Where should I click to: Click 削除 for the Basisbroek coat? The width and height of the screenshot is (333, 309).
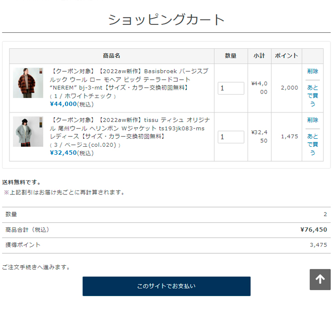(312, 71)
